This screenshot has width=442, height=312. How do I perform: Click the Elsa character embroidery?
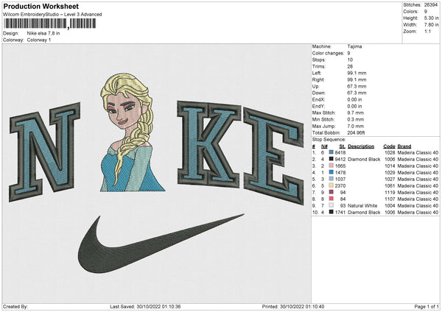[x=131, y=132]
